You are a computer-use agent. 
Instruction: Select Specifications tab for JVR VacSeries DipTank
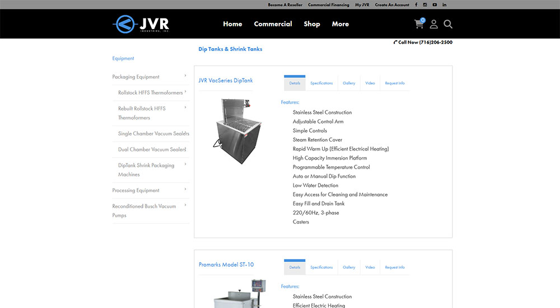coord(321,83)
